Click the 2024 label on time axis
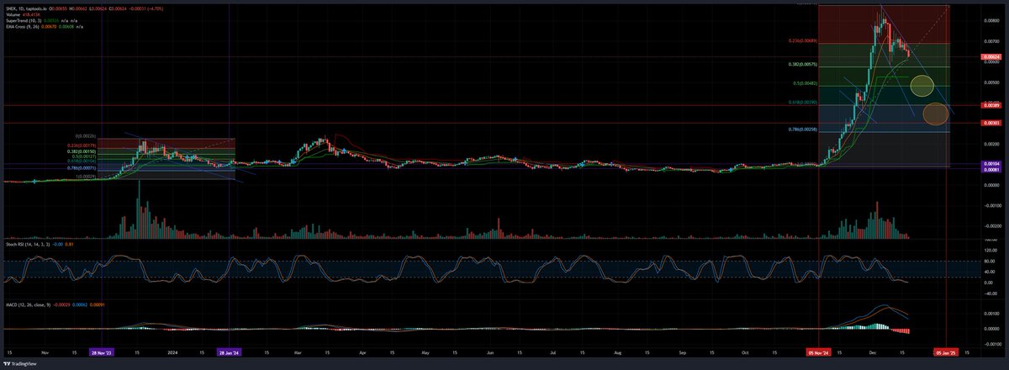This screenshot has width=1009, height=370. pos(173,353)
